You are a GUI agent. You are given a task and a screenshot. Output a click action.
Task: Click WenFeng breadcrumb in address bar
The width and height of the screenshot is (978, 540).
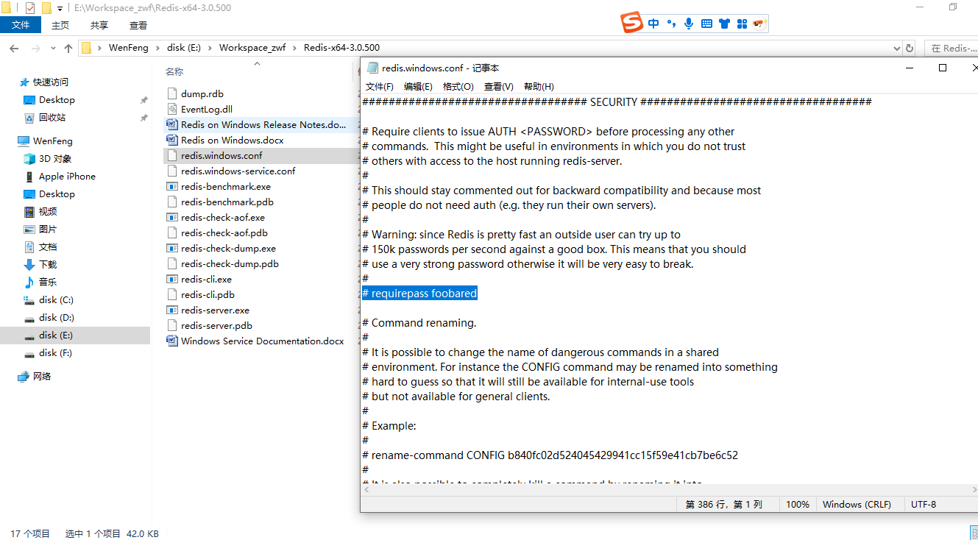pyautogui.click(x=129, y=48)
